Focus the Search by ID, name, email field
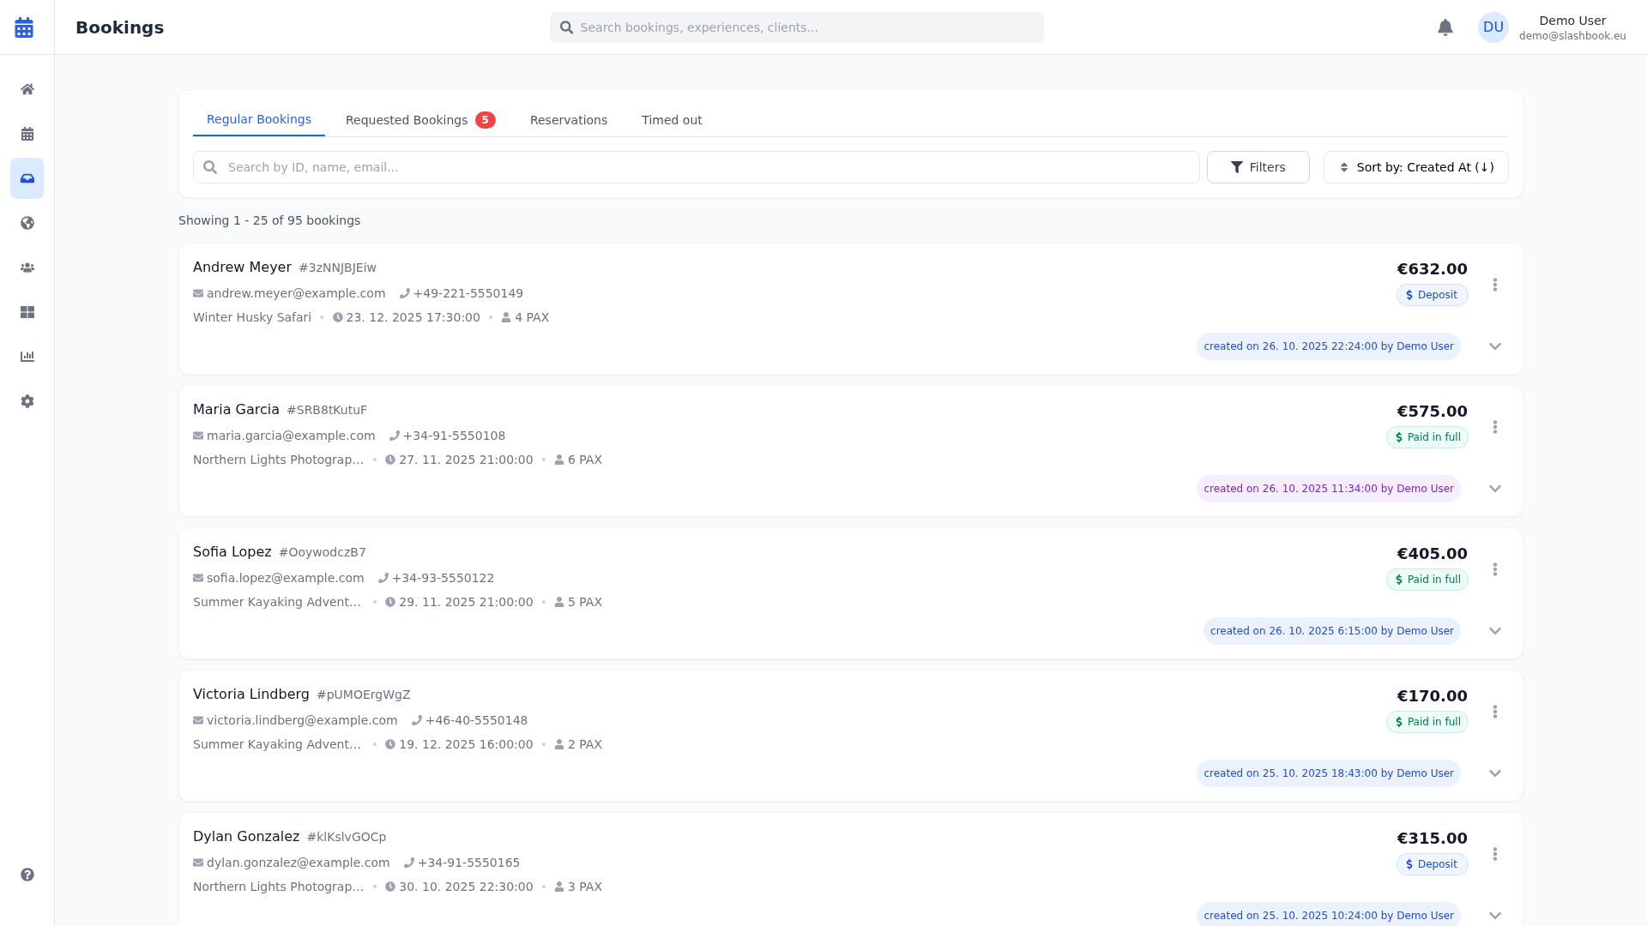Viewport: 1647px width, 926px height. pyautogui.click(x=695, y=167)
